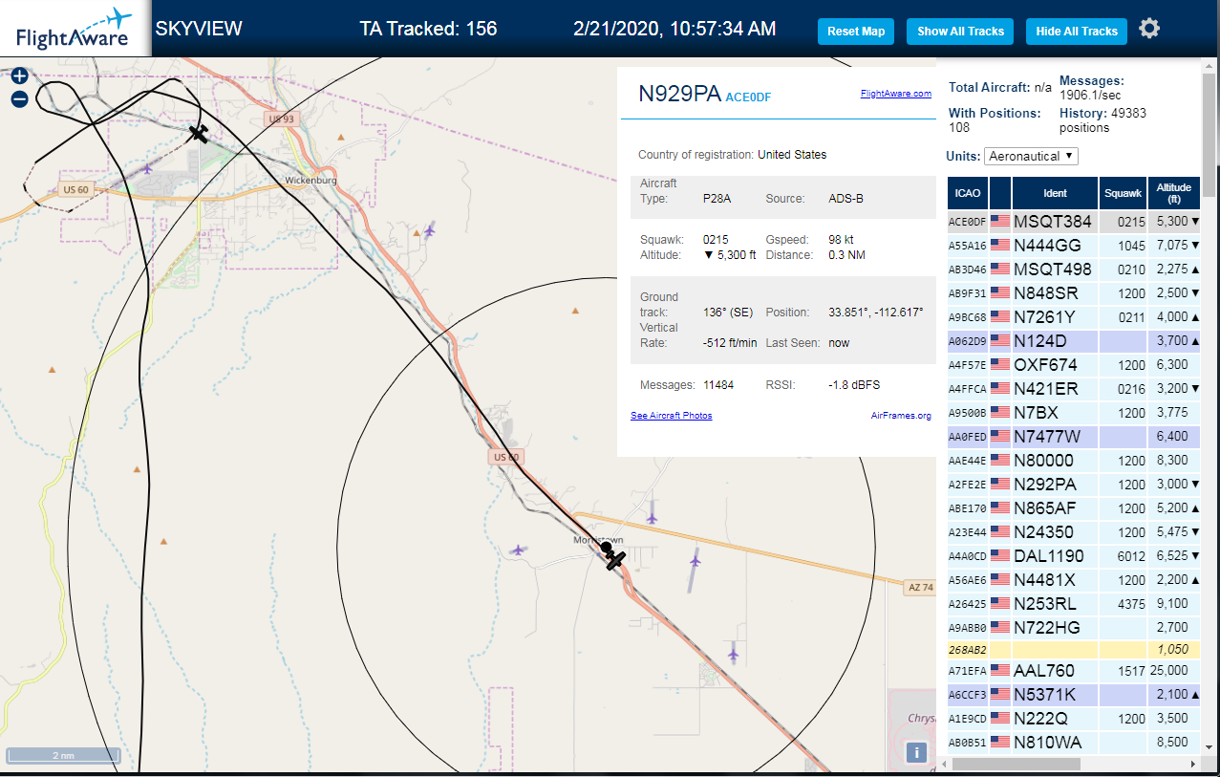This screenshot has height=777, width=1220.
Task: Select DAL1190 aircraft row
Action: pyautogui.click(x=1074, y=555)
